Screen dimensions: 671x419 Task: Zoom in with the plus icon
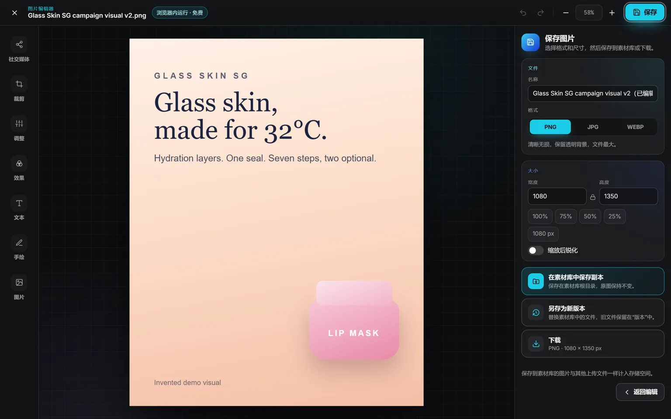(612, 13)
